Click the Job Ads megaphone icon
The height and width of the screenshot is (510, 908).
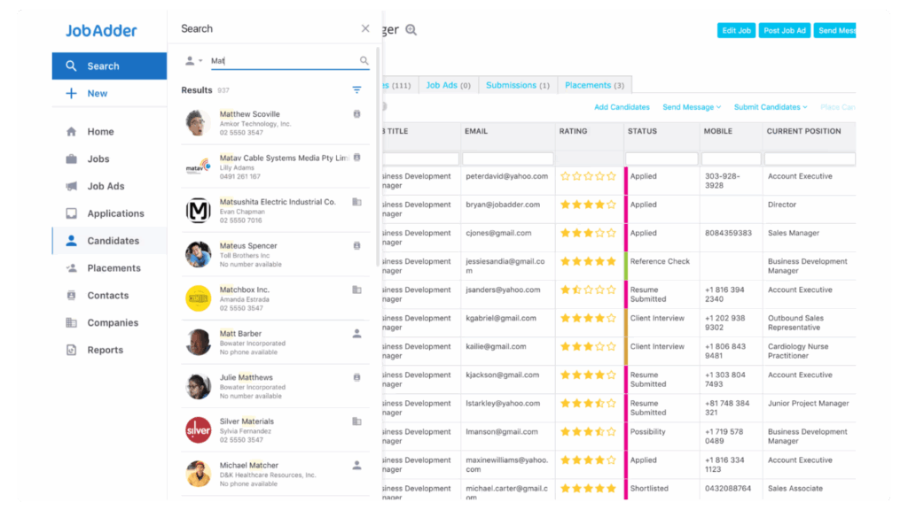point(71,187)
